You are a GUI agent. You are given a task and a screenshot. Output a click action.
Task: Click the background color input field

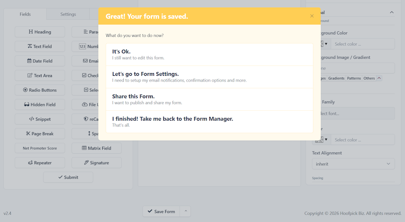[x=363, y=44]
